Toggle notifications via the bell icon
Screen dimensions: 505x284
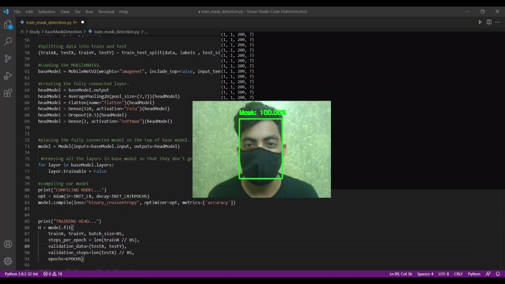coord(498,274)
